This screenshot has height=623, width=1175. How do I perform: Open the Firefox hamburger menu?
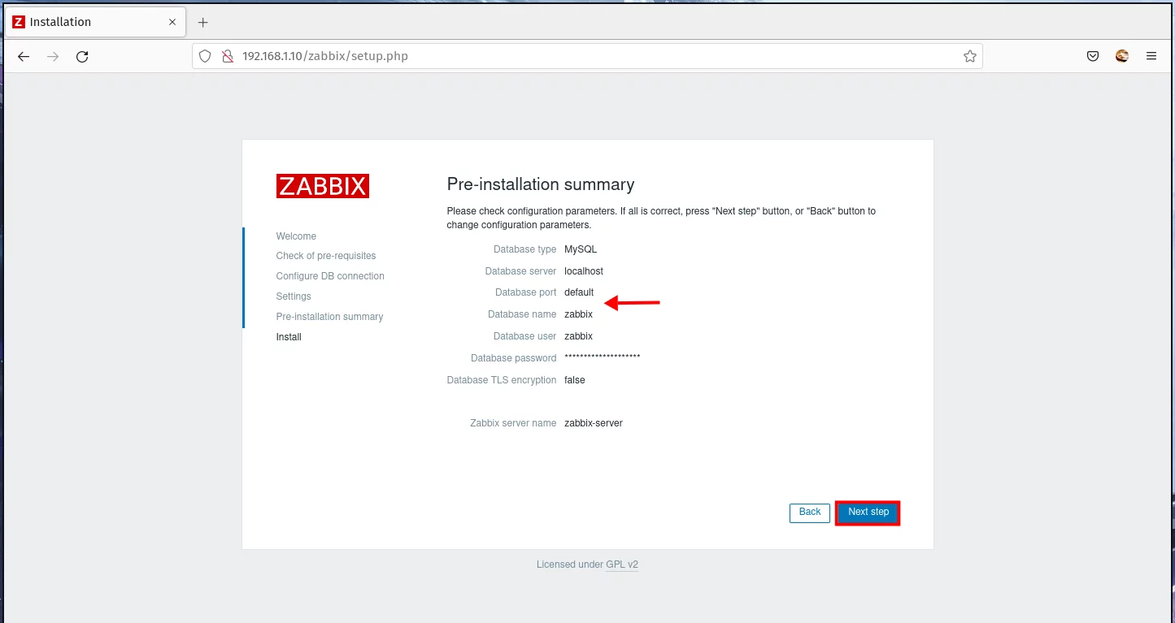pyautogui.click(x=1151, y=57)
